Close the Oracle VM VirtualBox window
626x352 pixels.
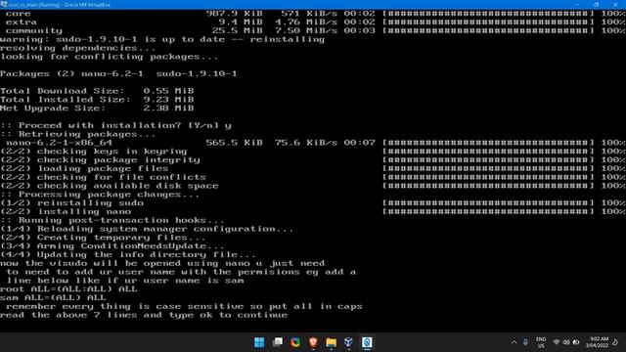coord(615,4)
